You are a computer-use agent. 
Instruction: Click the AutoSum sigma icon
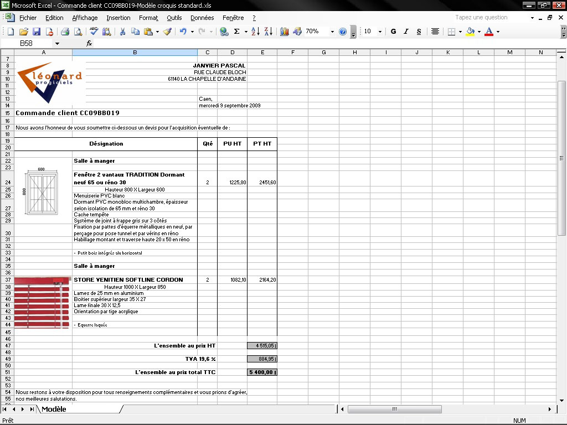[237, 32]
